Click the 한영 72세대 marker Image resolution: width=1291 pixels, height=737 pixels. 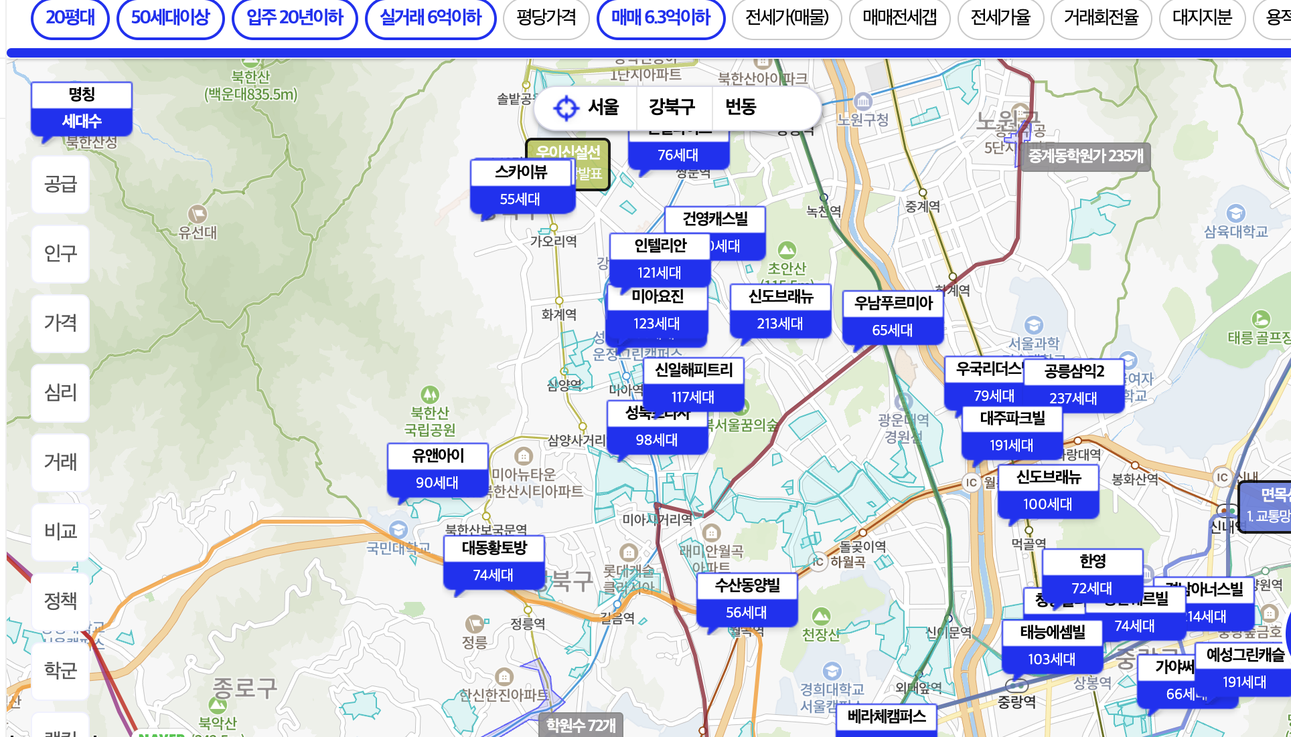[1092, 575]
